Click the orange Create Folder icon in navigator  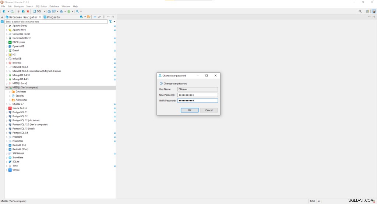89,17
